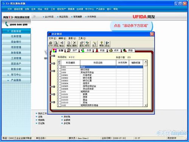Viewport: 189px width, 142px height.
Task: Open 固定资产 in the sidebar
Action: tap(16, 64)
